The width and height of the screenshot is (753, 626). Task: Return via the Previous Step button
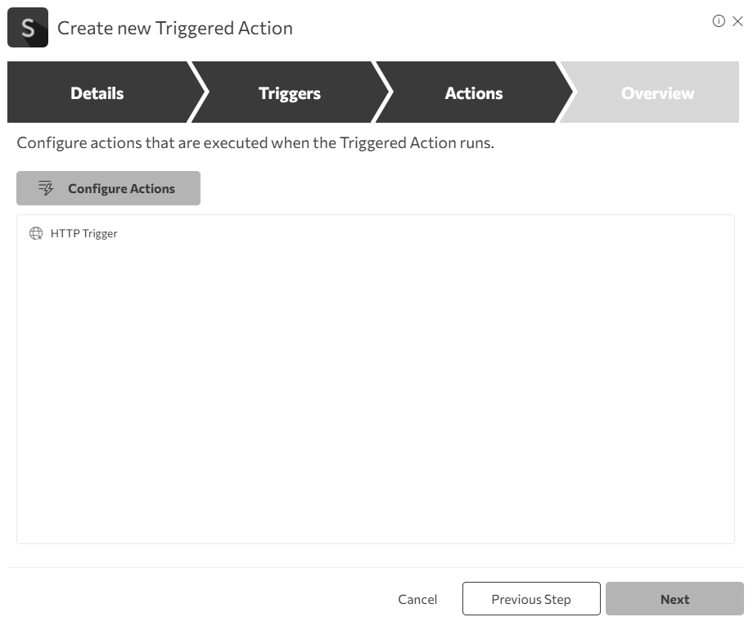pos(531,599)
